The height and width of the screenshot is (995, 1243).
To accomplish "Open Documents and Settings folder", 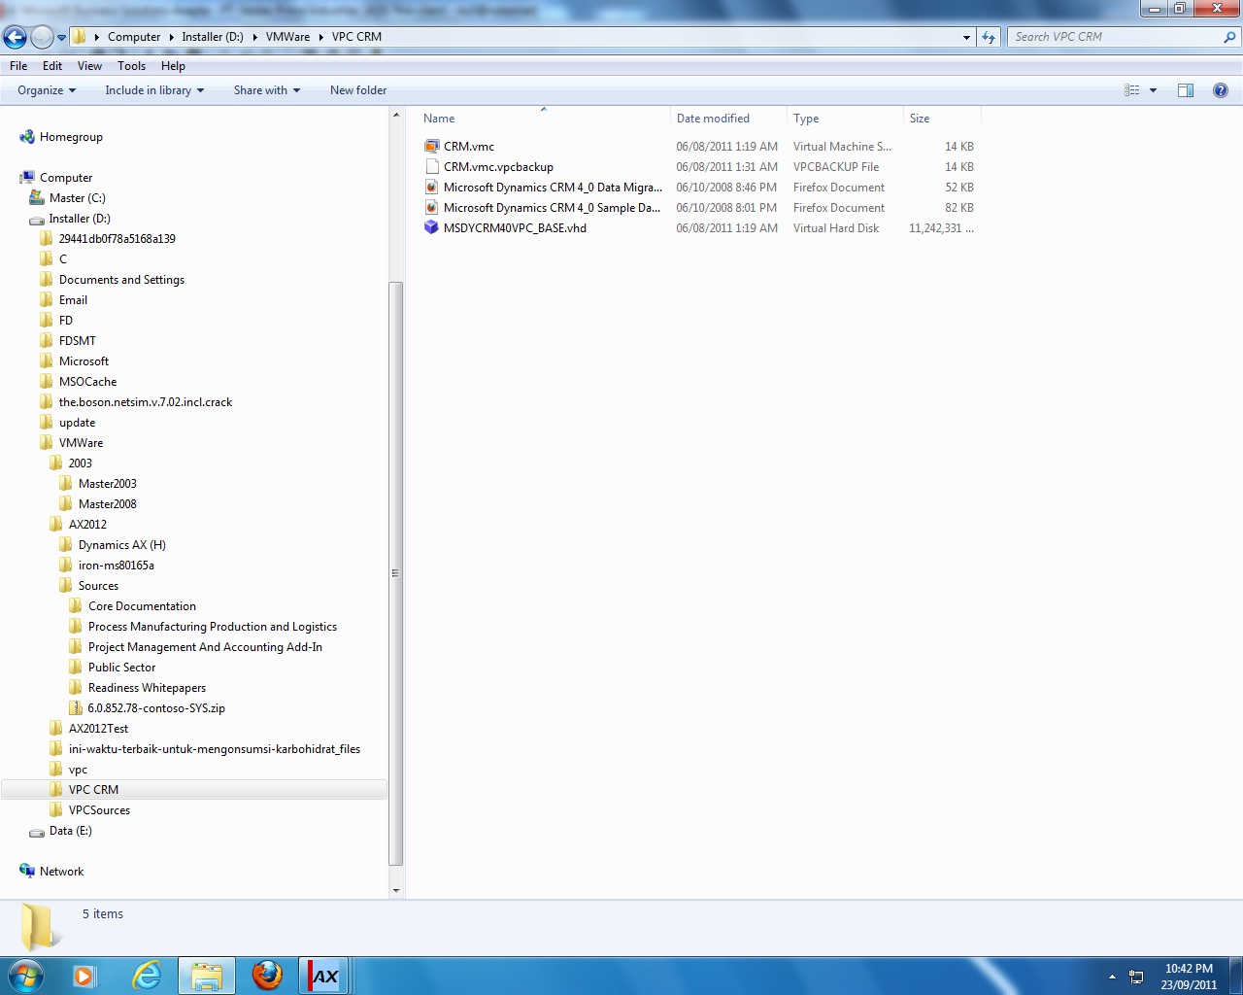I will click(121, 280).
